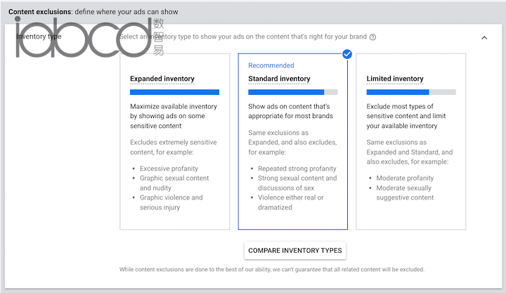
Task: Click the help question mark icon
Action: tap(372, 37)
